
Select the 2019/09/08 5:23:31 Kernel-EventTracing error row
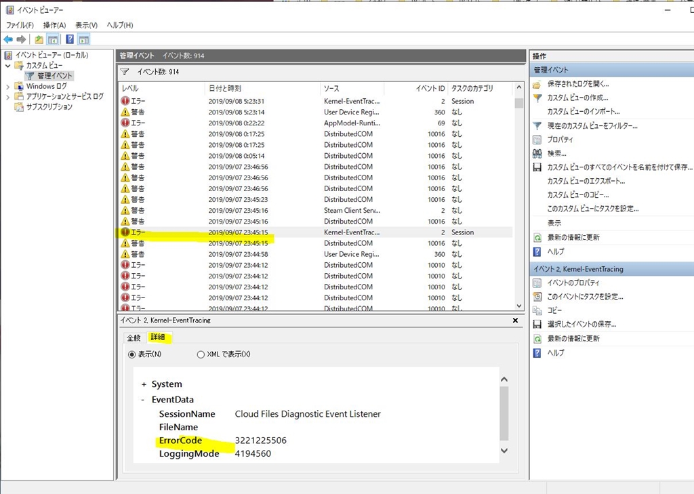tap(316, 101)
